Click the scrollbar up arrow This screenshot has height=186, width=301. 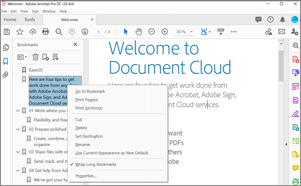click(x=281, y=44)
